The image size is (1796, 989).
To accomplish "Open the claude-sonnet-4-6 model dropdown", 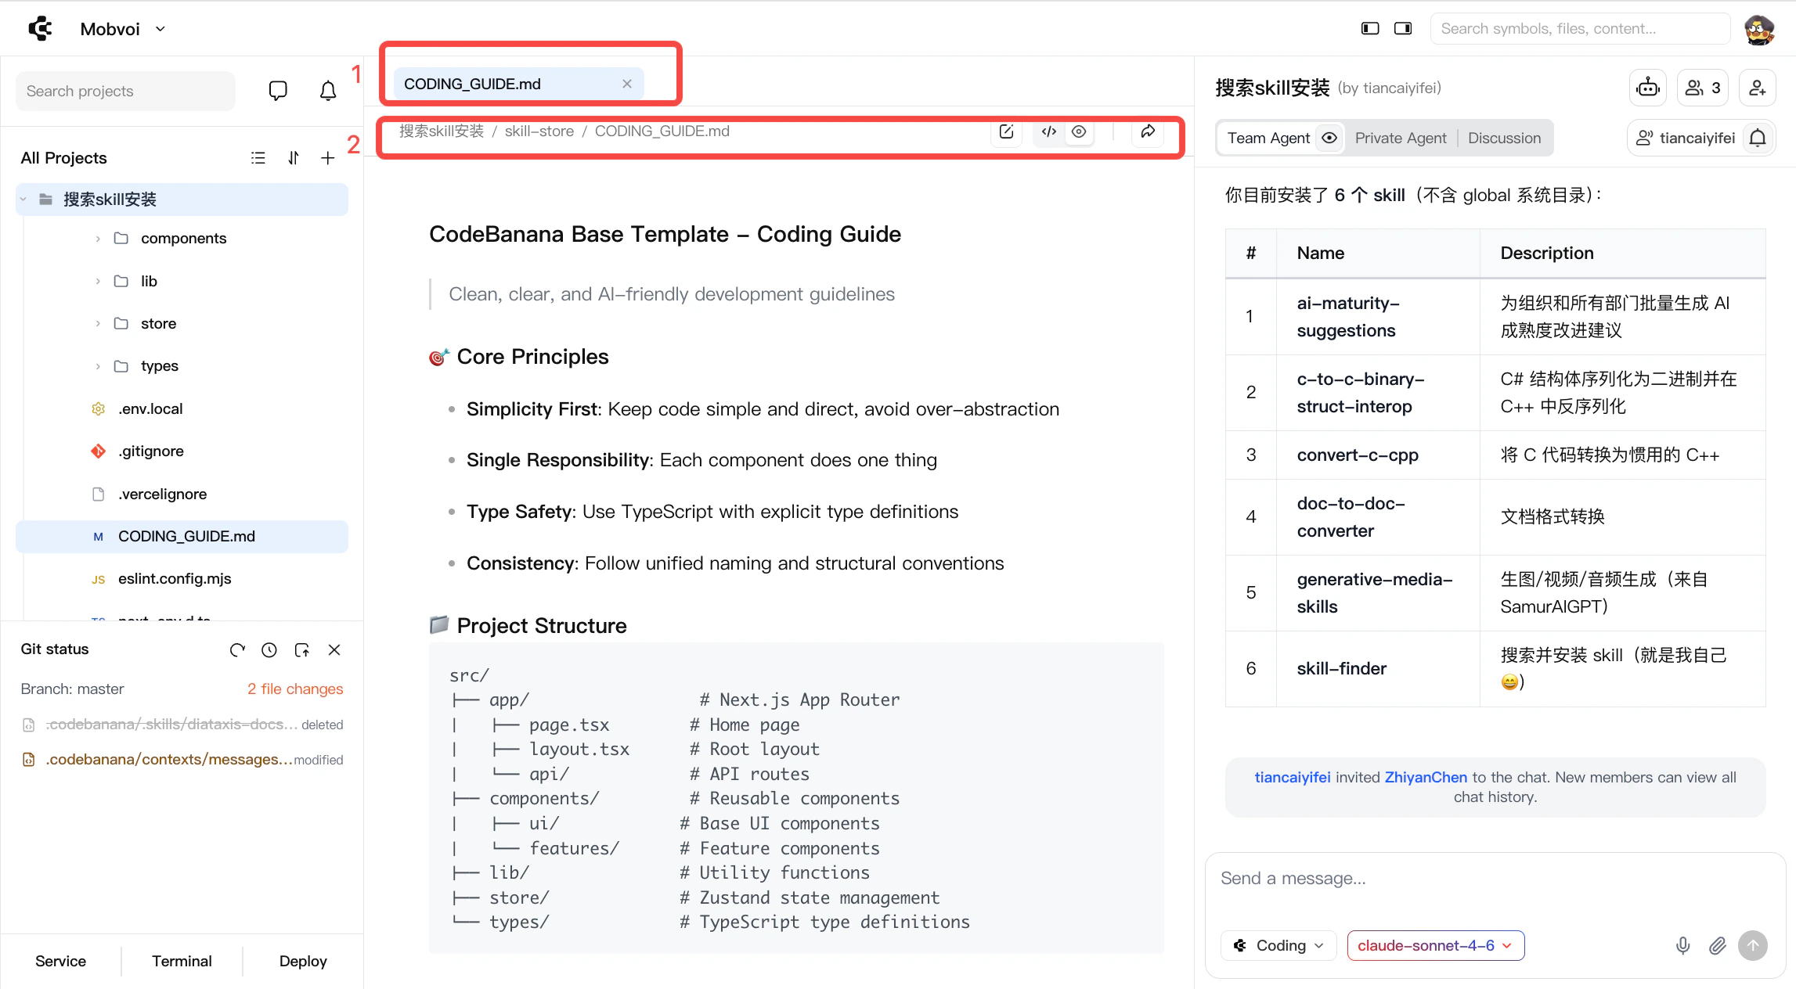I will point(1435,945).
